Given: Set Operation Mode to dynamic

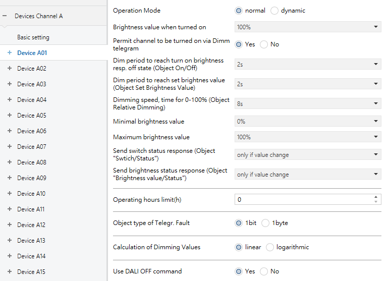Looking at the screenshot, I should tap(274, 11).
